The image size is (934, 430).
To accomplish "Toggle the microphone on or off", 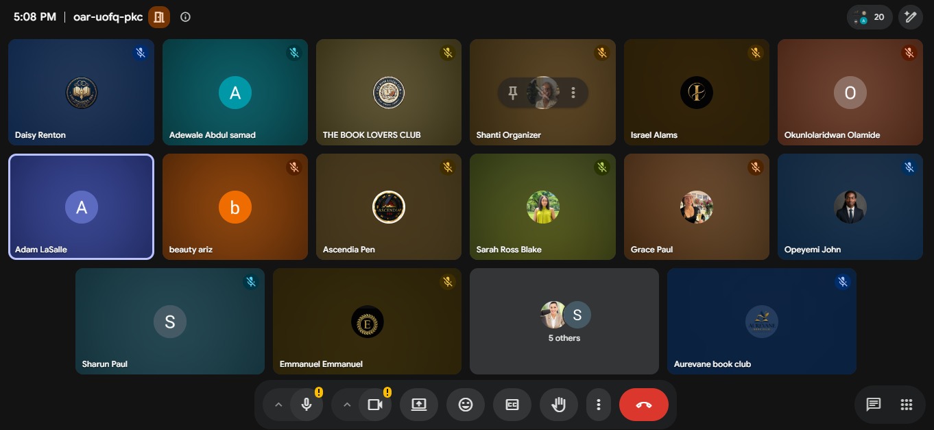I will [307, 405].
